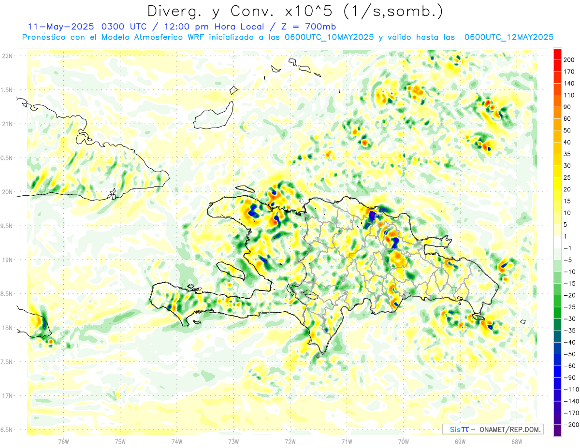
Task: Click the date line "11-May-2025 0300 UTC"
Action: [x=88, y=27]
